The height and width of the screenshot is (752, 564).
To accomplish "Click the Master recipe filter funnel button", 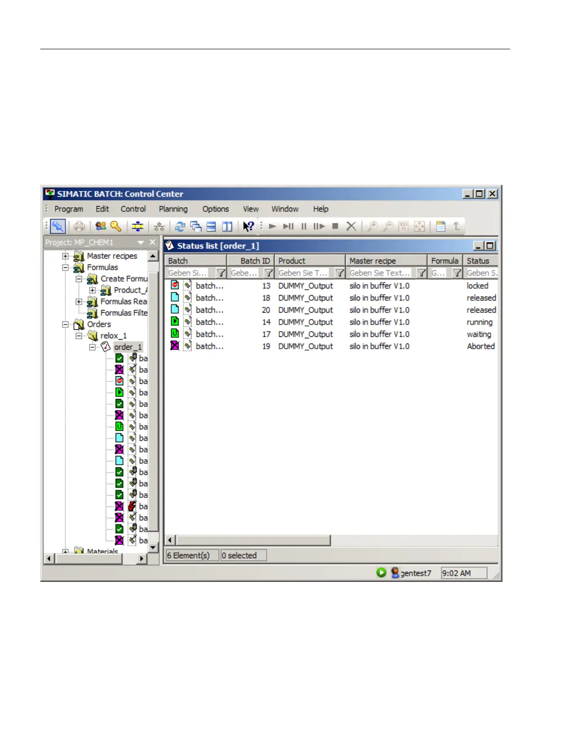I will 421,273.
